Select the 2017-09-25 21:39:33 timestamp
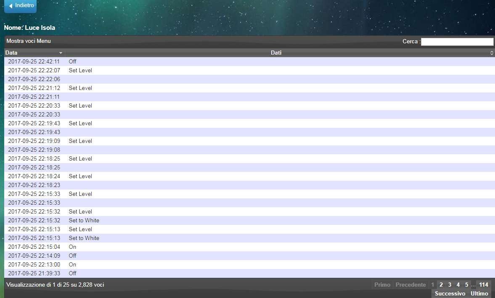The height and width of the screenshot is (298, 495). 34,273
